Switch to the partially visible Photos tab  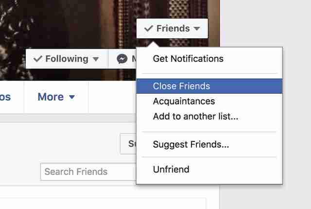(5, 97)
